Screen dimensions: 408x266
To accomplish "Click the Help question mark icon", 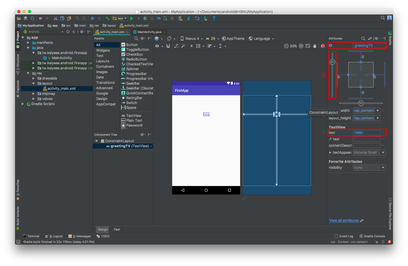I will (214, 18).
